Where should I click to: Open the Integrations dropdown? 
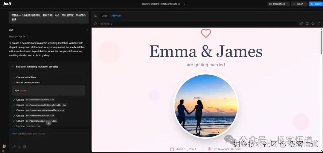(278, 4)
